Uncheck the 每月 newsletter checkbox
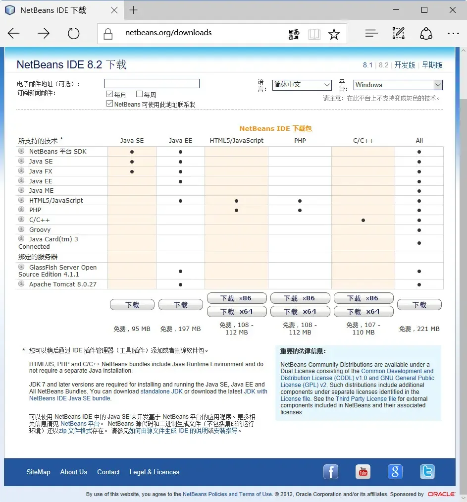This screenshot has width=467, height=502. (109, 94)
